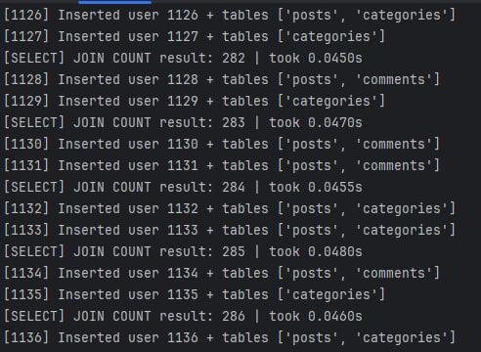Viewport: 481px width, 352px height.
Task: Click the '[1135] Inserted user 1135' log line
Action: click(x=195, y=295)
